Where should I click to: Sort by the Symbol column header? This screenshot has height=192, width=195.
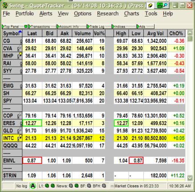click(x=12, y=33)
